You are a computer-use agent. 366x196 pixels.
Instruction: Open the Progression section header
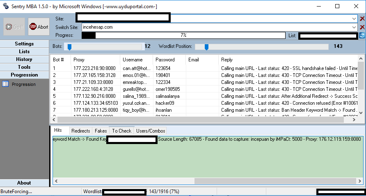tap(24, 75)
